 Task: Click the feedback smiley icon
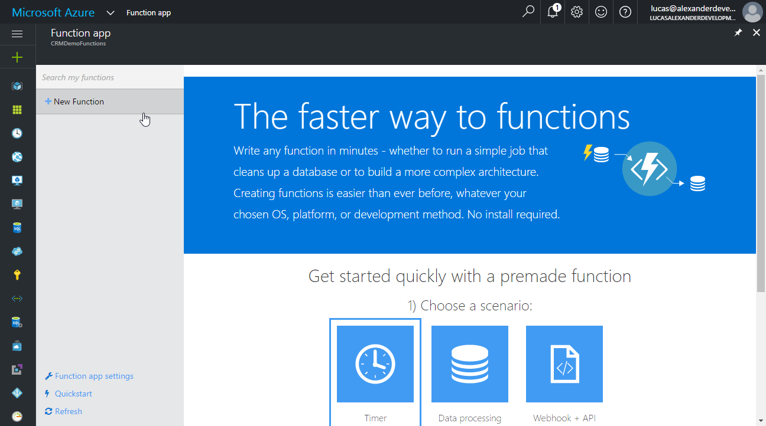click(601, 12)
